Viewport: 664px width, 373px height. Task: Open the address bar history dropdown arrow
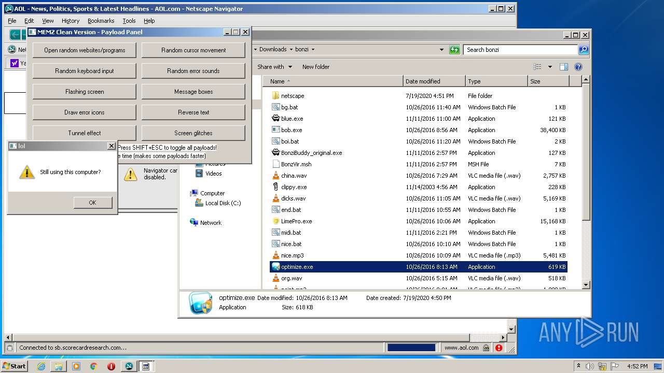(x=441, y=50)
